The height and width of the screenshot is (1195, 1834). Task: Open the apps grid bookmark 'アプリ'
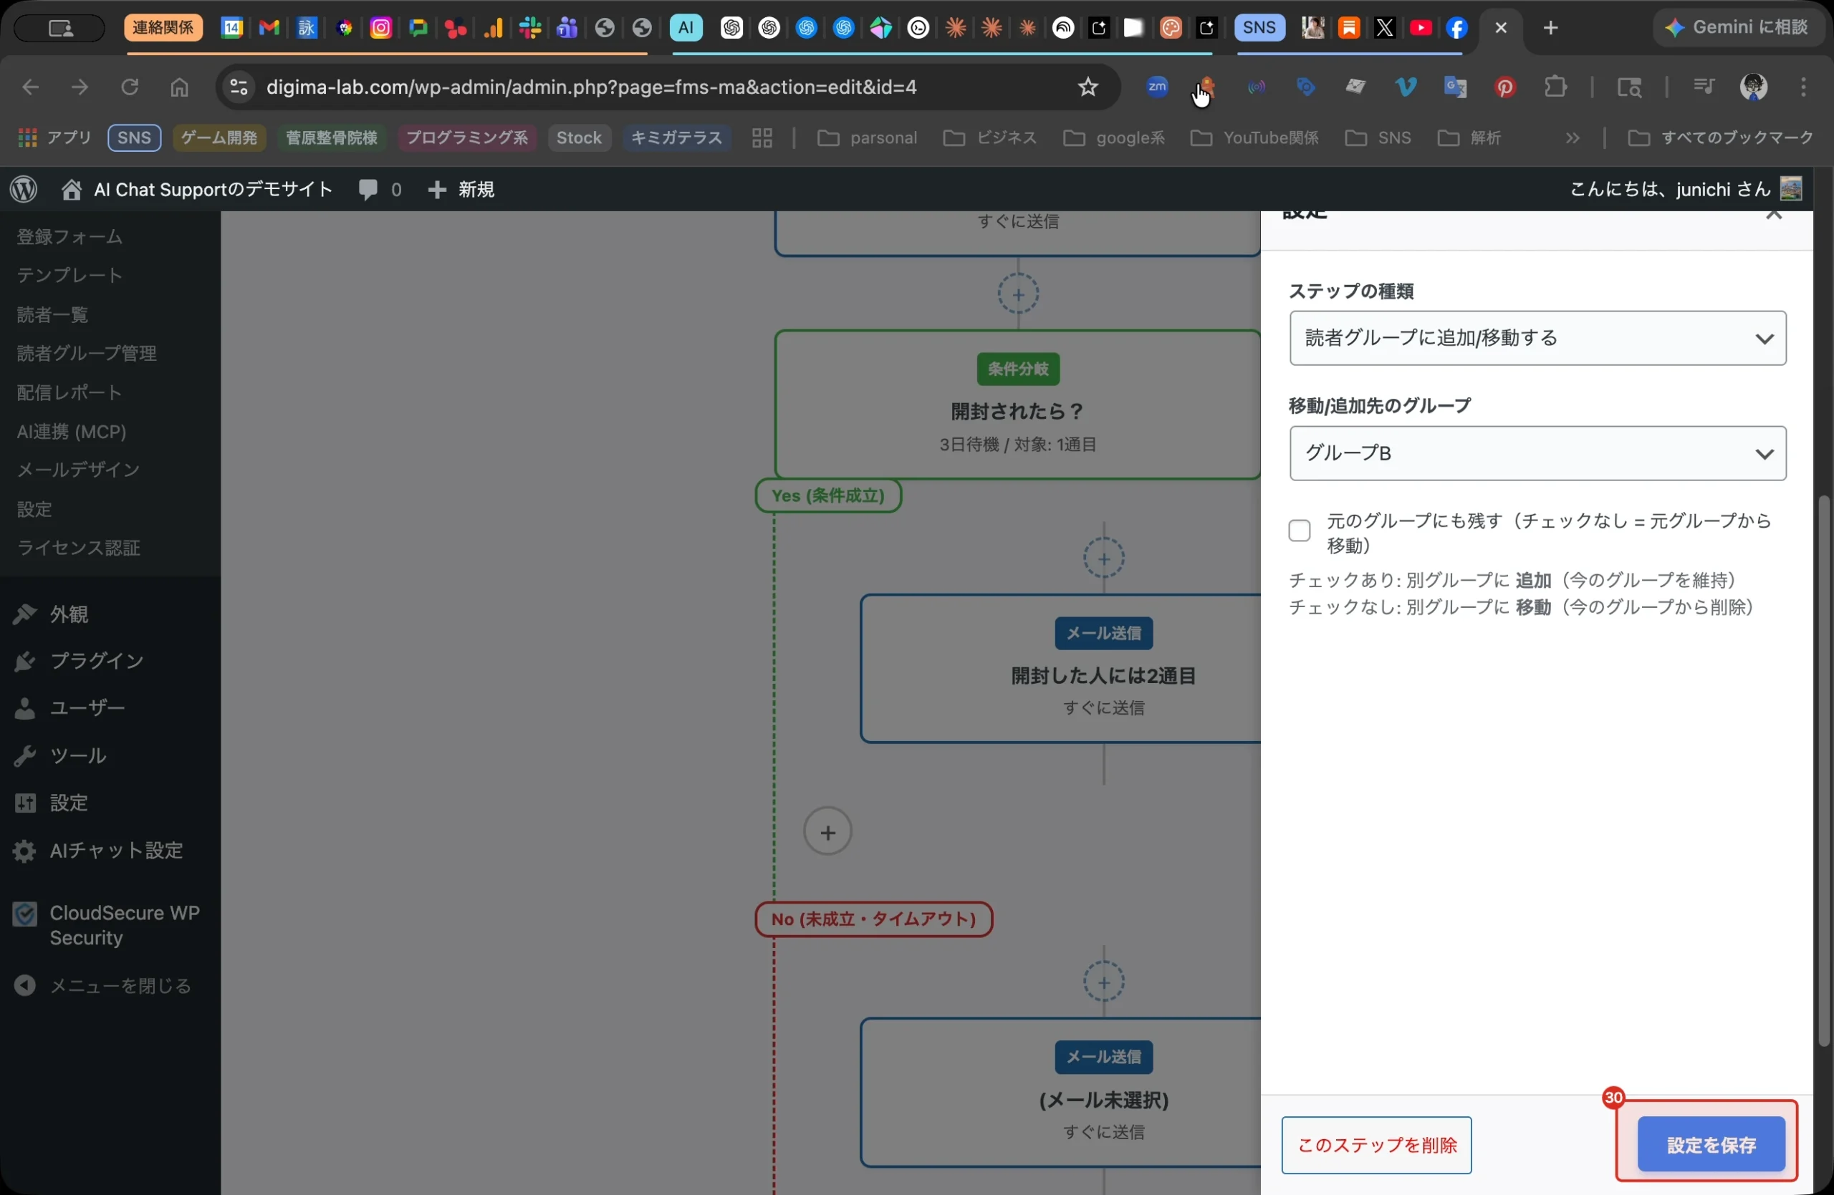coord(54,137)
